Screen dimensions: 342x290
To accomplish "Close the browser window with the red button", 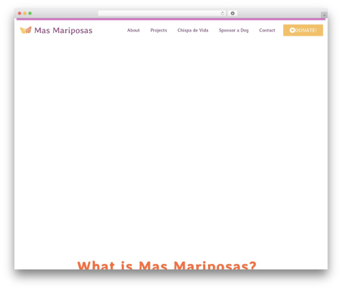I will 20,13.
